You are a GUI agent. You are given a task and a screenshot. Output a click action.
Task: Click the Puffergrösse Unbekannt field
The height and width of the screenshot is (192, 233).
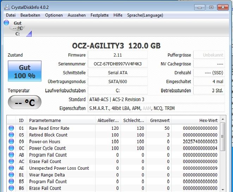tap(209, 55)
